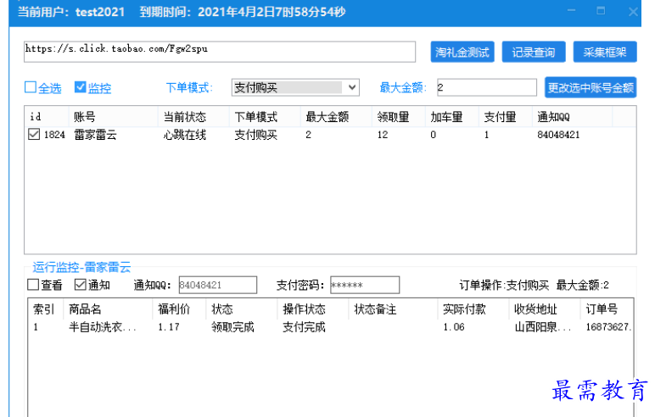Uncheck row 1824 account checkbox

tap(34, 135)
